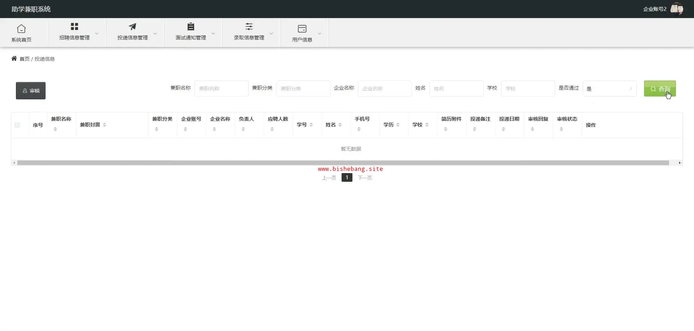Image resolution: width=694 pixels, height=331 pixels.
Task: Click the 录取信息管理 sliders icon
Action: [x=249, y=26]
